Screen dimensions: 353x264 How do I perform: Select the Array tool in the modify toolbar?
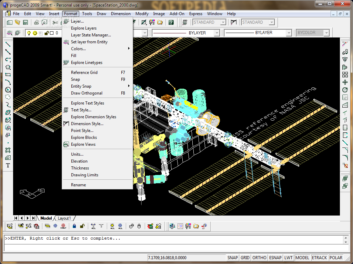point(345,75)
